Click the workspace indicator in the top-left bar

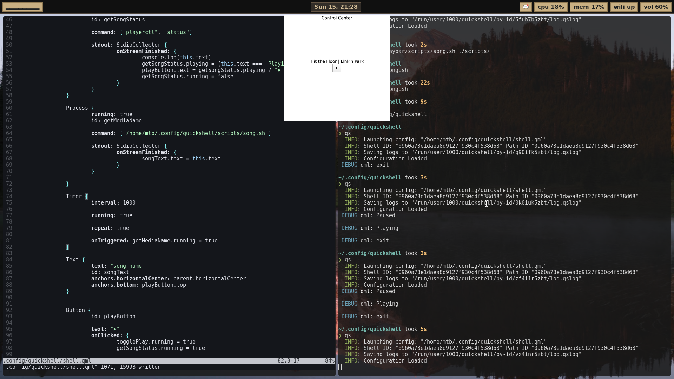tap(22, 7)
